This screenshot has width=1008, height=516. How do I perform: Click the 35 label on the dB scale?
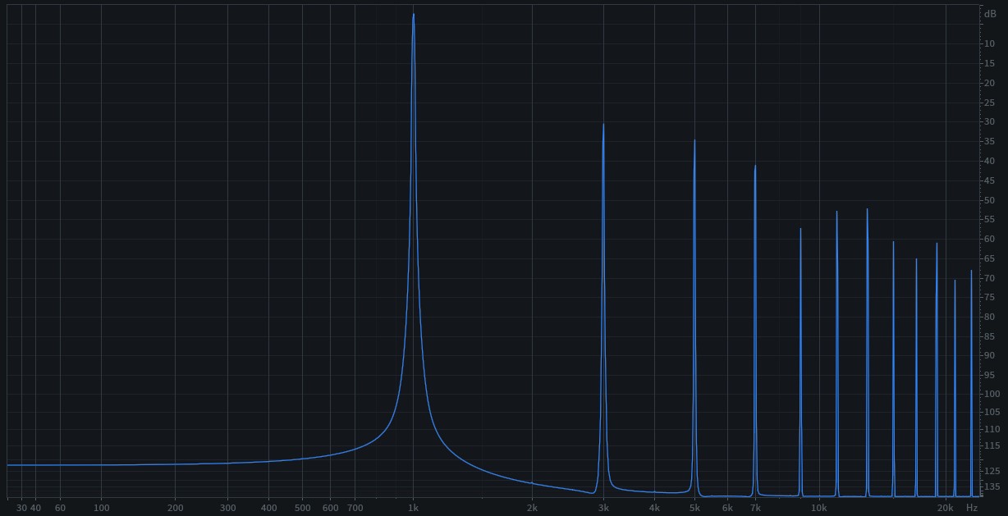point(990,142)
